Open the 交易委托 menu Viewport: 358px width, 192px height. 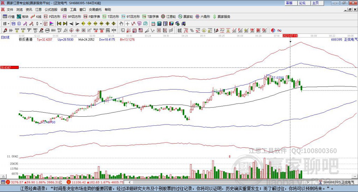[95, 9]
